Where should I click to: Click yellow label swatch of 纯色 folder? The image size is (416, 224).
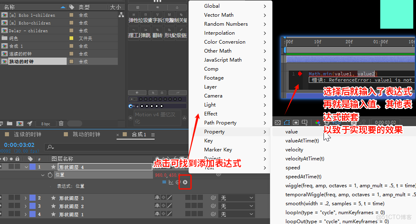coord(71,38)
